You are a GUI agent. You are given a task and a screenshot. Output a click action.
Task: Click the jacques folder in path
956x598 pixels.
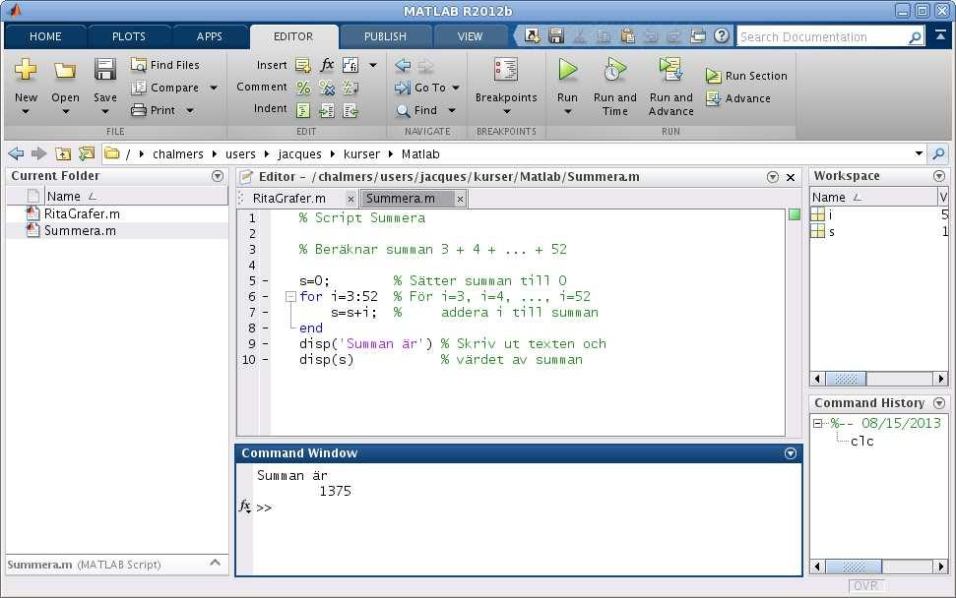click(299, 154)
